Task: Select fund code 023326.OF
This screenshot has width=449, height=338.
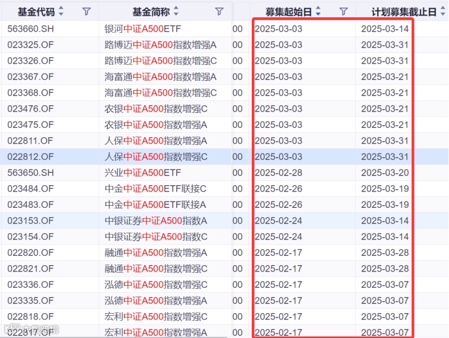Action: point(31,61)
